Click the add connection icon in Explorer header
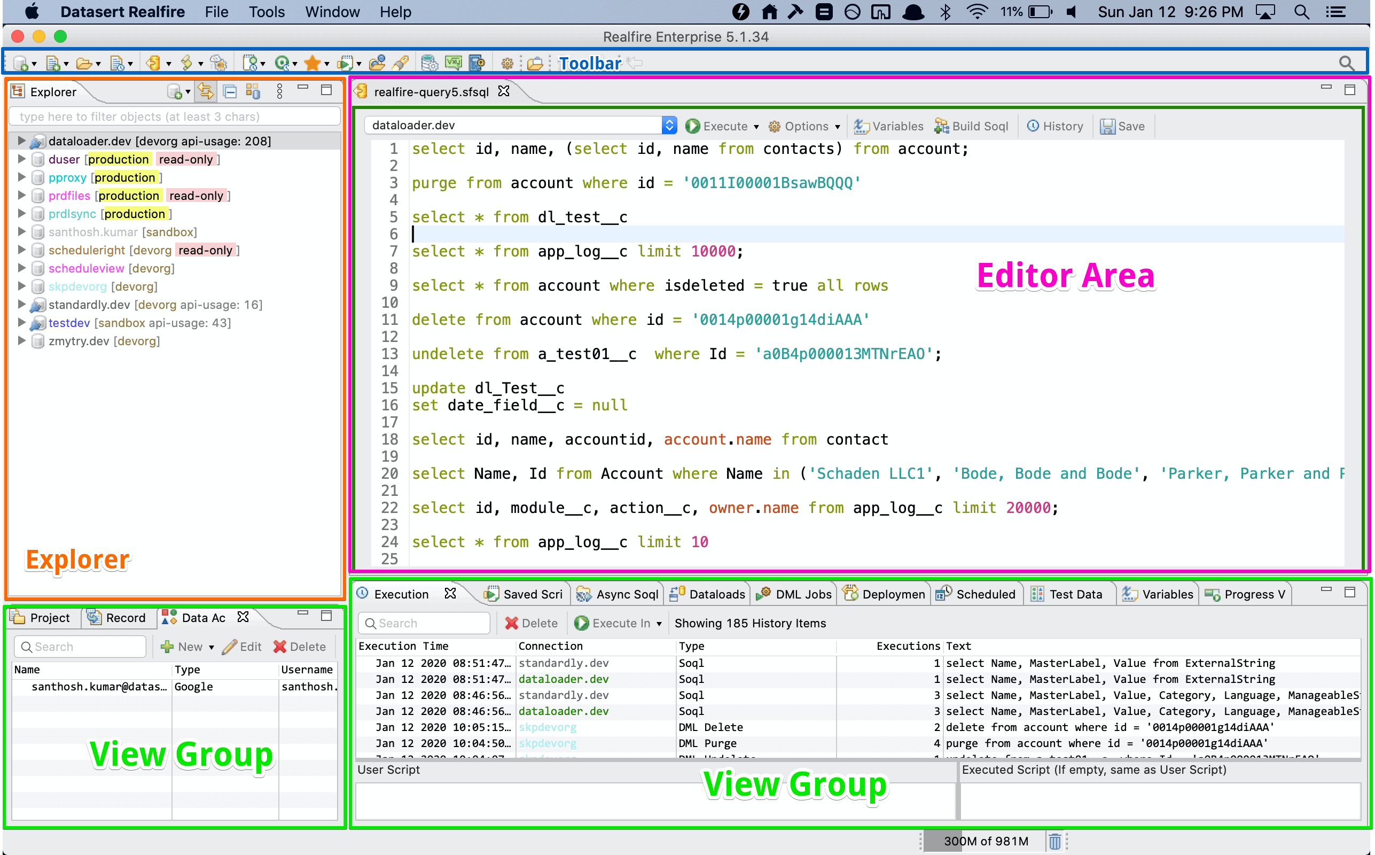 [175, 91]
